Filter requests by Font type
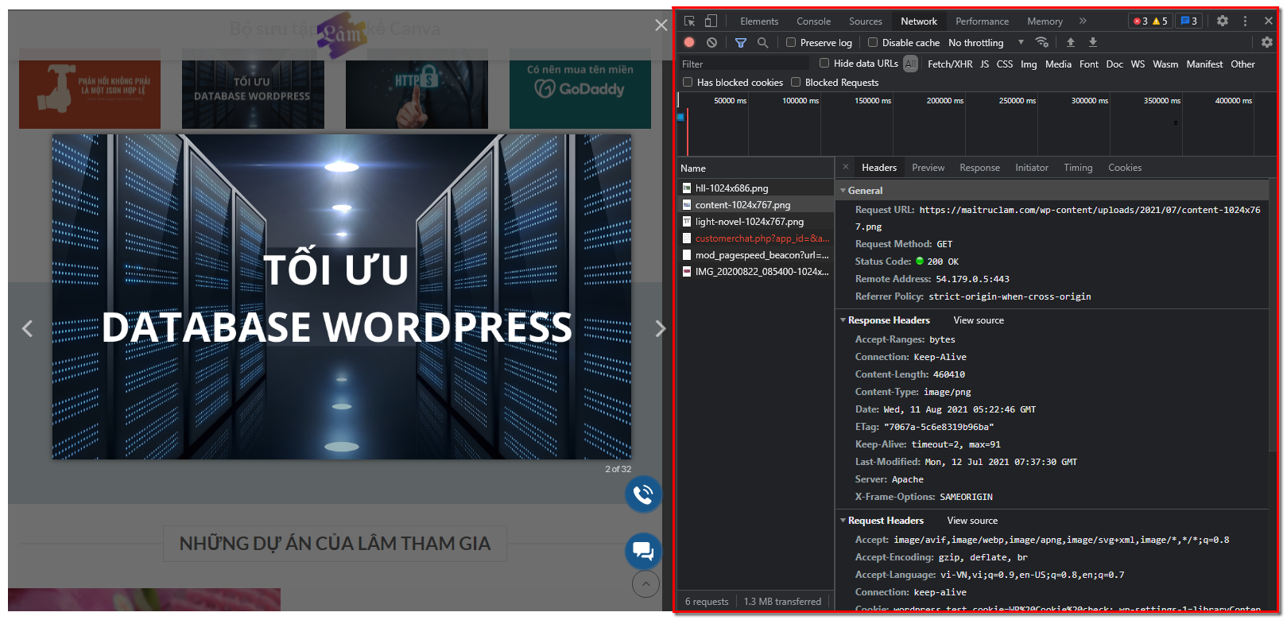This screenshot has width=1287, height=620. (1089, 64)
